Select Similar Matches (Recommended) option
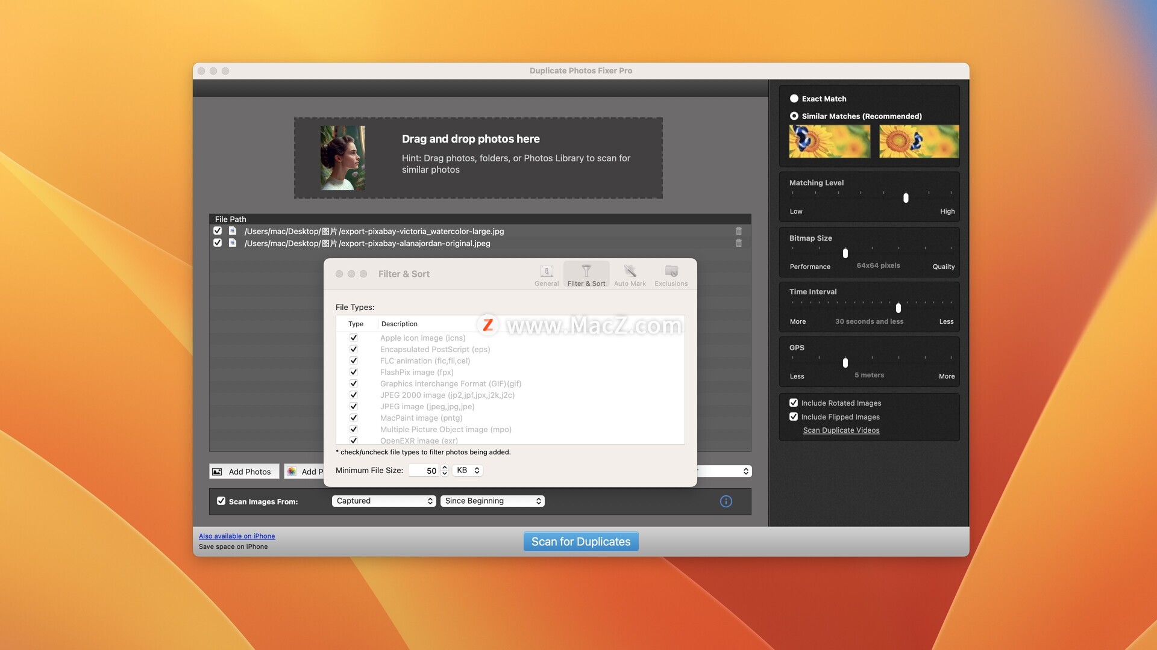 point(794,116)
